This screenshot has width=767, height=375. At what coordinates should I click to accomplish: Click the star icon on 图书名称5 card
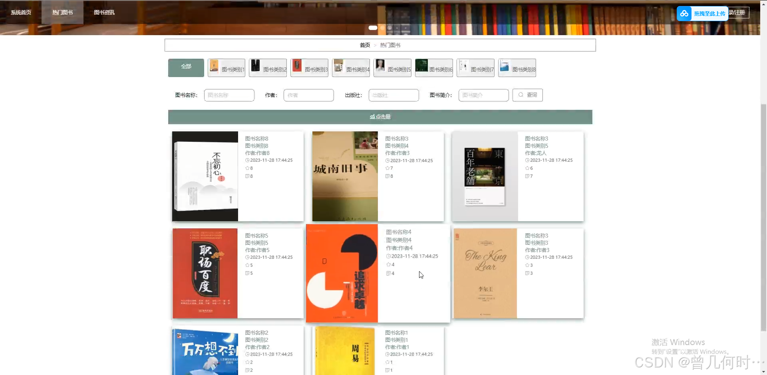tap(247, 265)
